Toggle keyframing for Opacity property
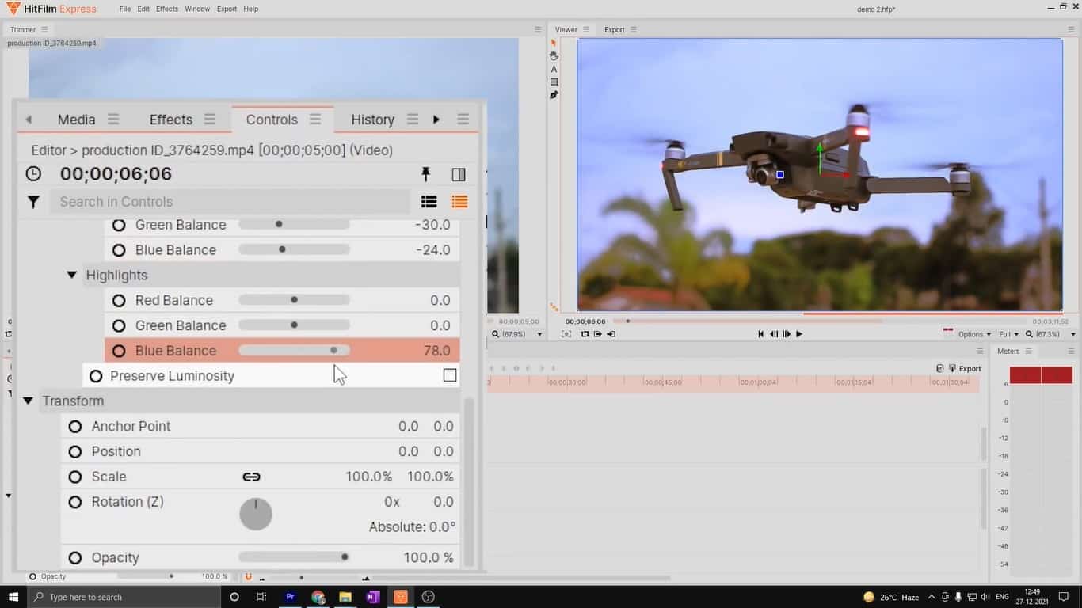 (x=75, y=558)
